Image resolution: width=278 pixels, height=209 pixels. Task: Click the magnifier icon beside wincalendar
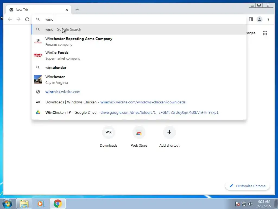pyautogui.click(x=38, y=67)
